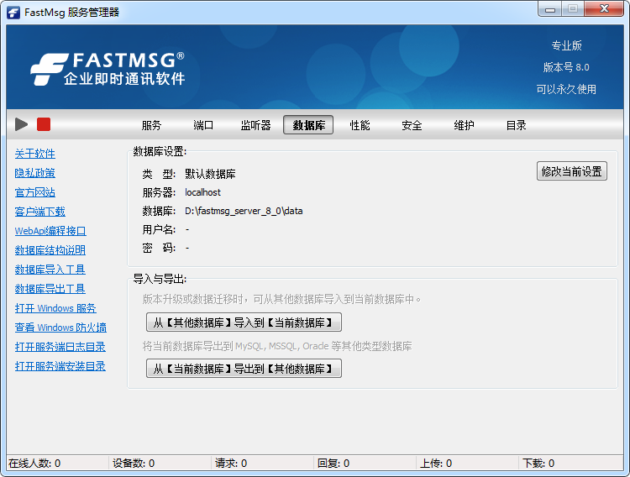Open the 客户端下载 link
630x477 pixels.
pos(39,212)
